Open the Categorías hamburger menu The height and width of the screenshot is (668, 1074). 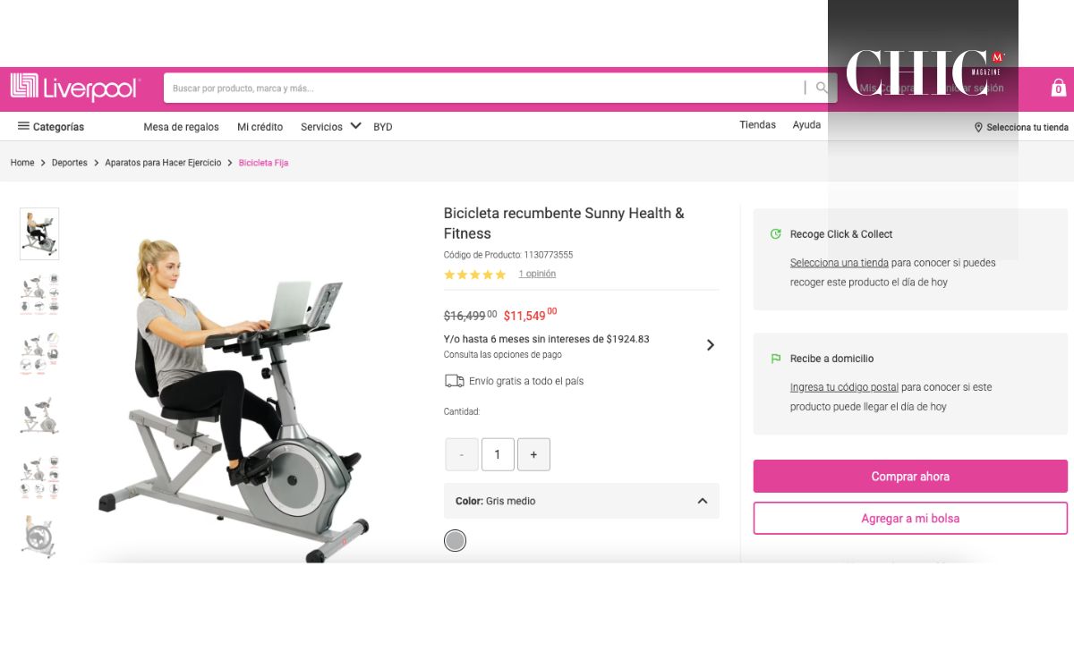point(51,126)
